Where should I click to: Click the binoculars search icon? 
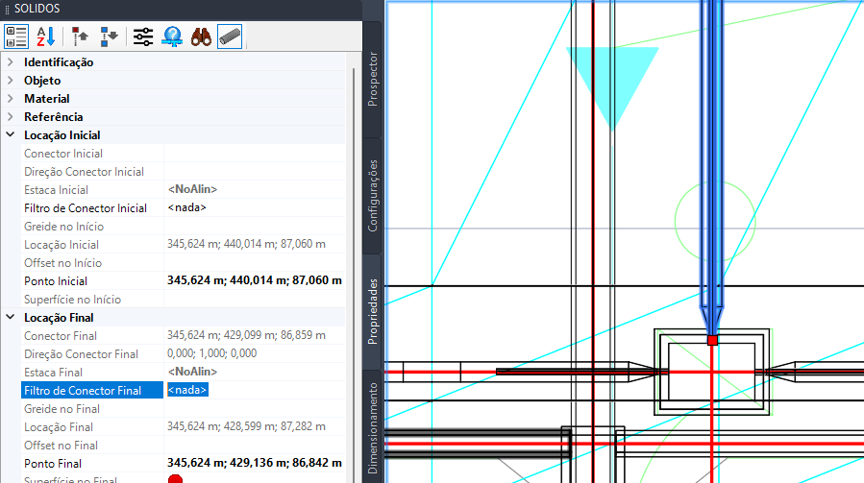click(x=201, y=36)
